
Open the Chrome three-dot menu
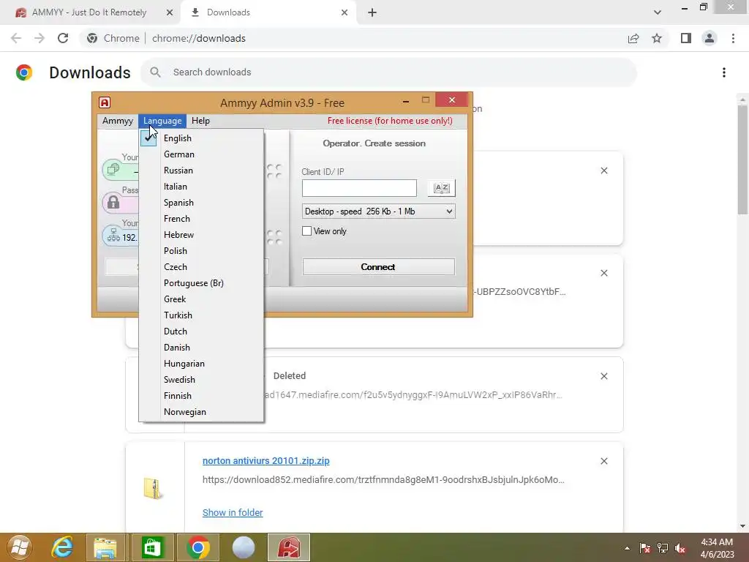733,38
